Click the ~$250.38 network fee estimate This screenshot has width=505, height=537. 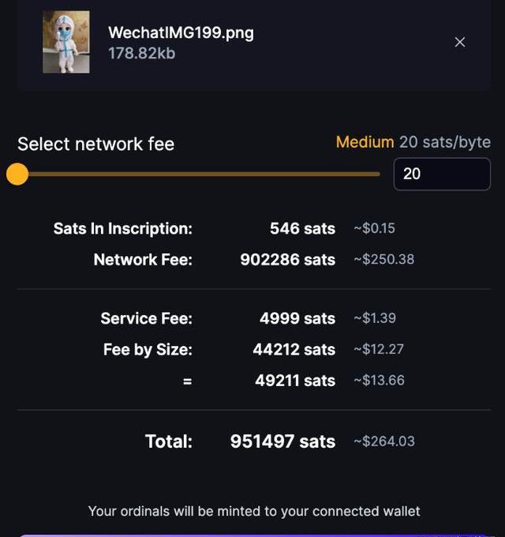coord(383,260)
